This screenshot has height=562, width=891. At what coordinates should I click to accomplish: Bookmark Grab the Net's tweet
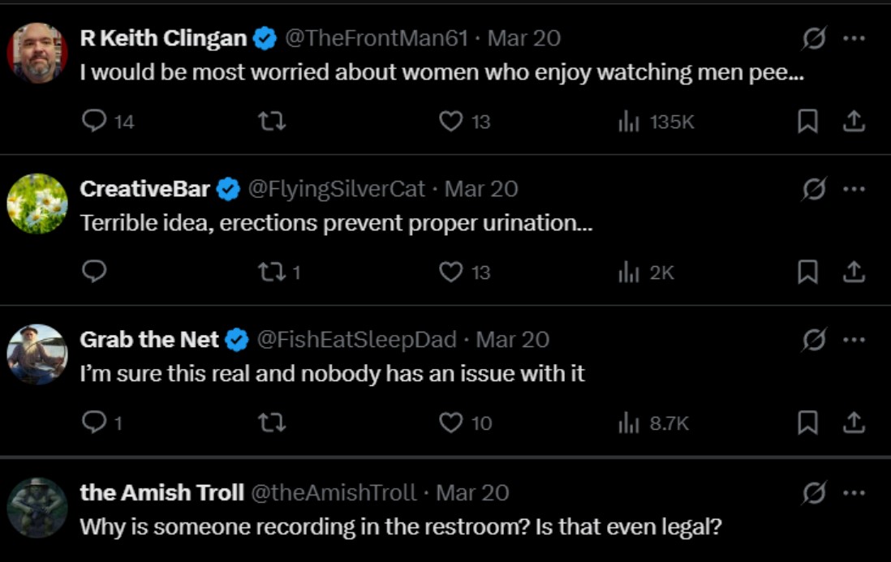click(807, 423)
